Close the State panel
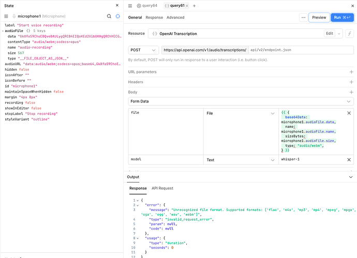 [x=117, y=6]
